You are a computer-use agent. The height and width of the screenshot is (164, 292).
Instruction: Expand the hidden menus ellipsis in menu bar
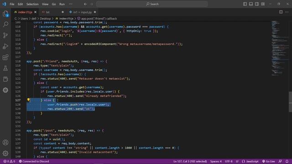71,4
